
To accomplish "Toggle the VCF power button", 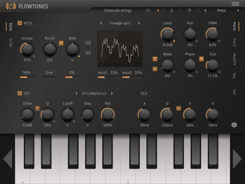I will pos(19,93).
